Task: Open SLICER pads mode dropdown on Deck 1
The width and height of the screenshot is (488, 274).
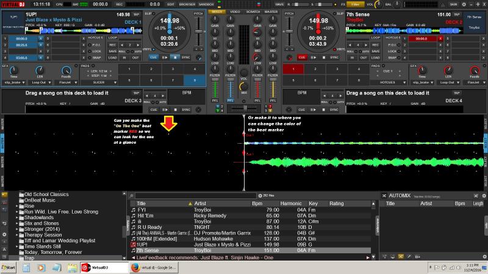Action: pyautogui.click(x=101, y=82)
